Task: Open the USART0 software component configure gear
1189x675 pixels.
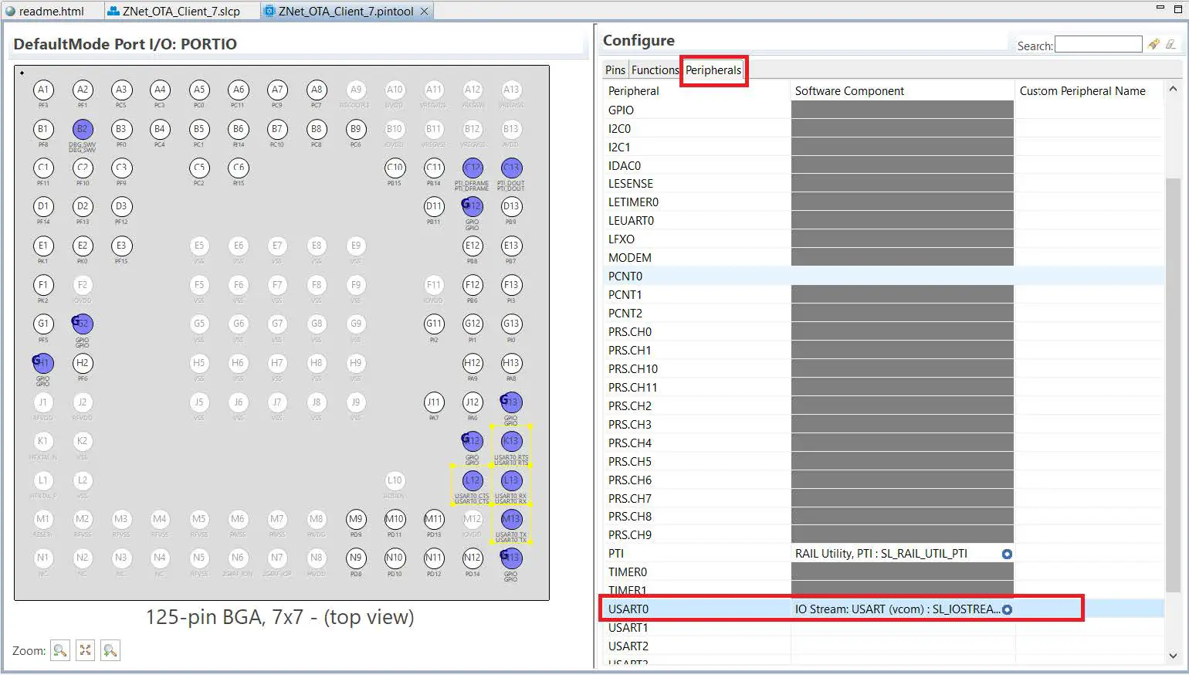Action: coord(1008,609)
